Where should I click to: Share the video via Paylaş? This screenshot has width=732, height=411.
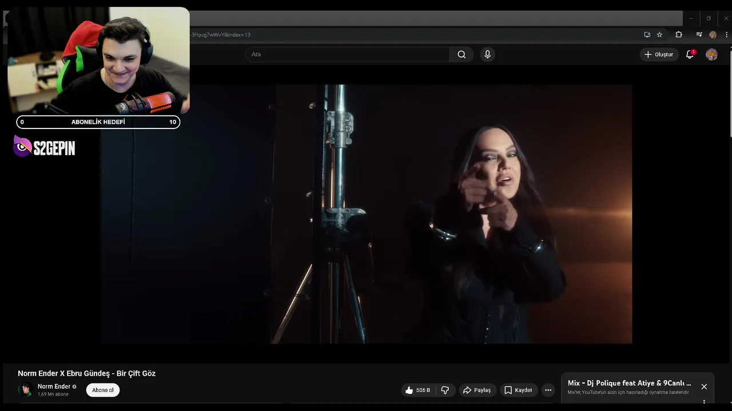tap(477, 390)
